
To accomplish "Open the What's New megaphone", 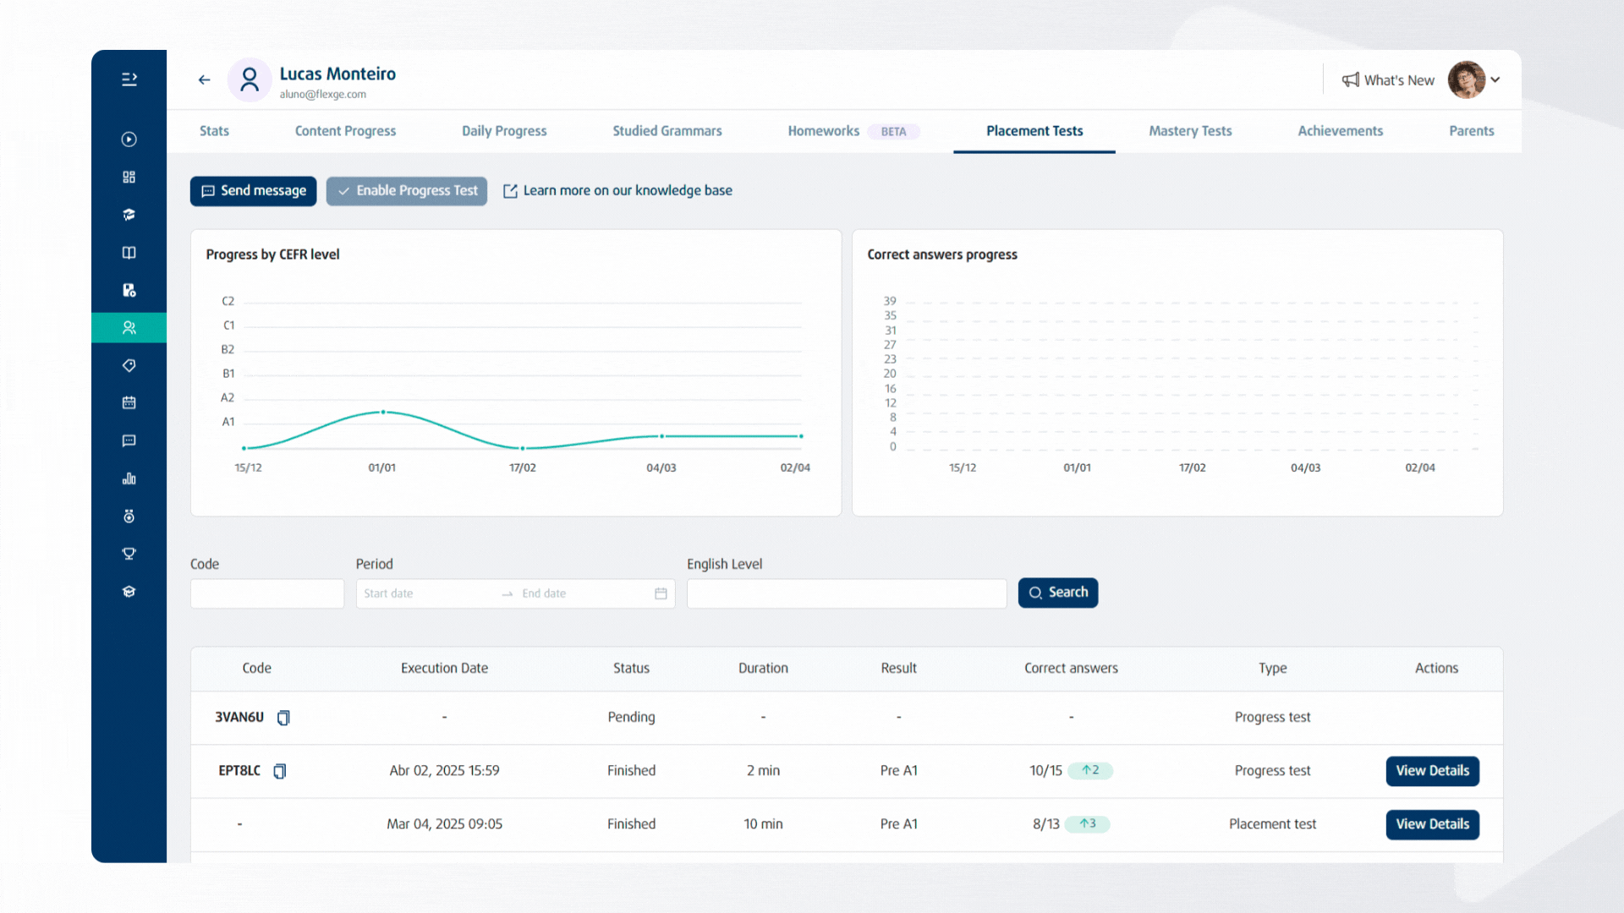I will [1388, 80].
